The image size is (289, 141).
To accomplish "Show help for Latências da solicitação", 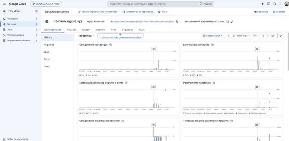I will click(x=212, y=45).
